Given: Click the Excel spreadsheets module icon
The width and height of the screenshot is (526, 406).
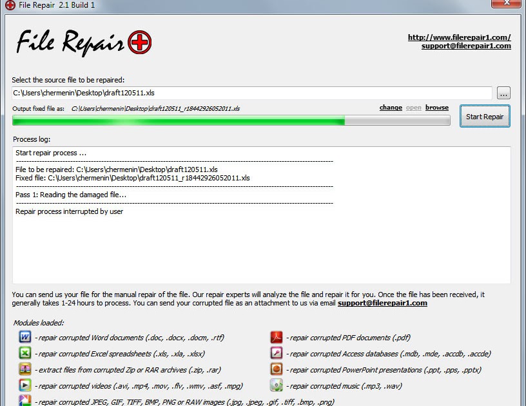Looking at the screenshot, I should click(25, 353).
